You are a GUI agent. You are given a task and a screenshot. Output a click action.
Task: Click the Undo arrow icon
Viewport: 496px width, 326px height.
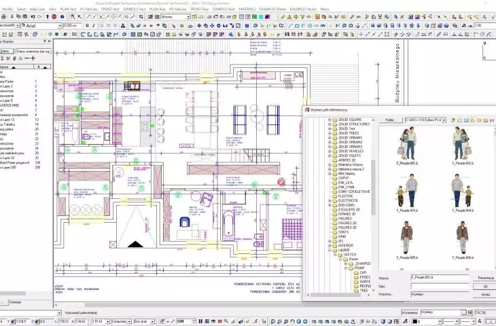(32, 16)
